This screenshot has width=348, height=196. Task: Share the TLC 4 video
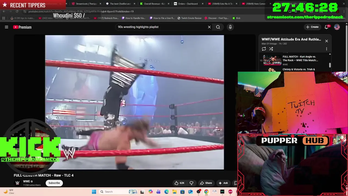pyautogui.click(x=206, y=183)
